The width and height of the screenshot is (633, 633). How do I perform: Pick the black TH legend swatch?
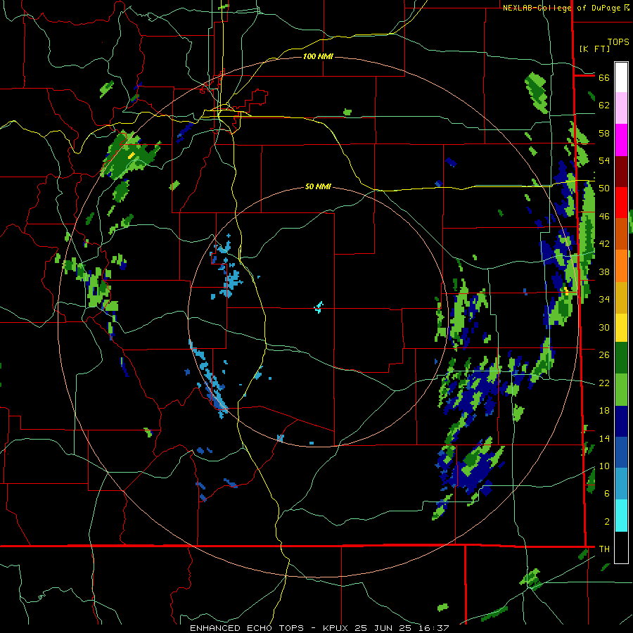(x=621, y=547)
